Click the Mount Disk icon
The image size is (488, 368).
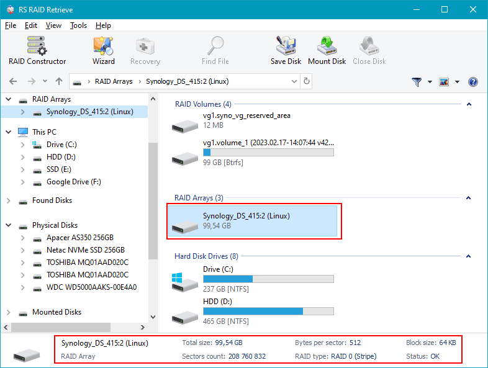coord(327,50)
